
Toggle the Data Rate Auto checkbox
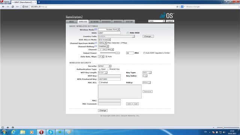106,57
